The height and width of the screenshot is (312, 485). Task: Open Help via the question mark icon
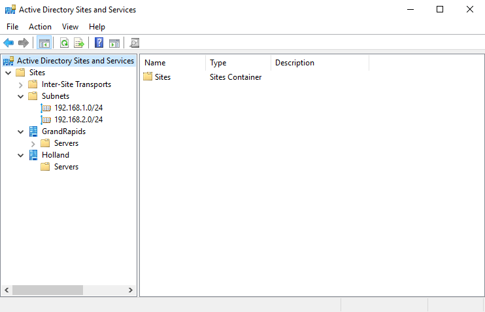coord(99,43)
